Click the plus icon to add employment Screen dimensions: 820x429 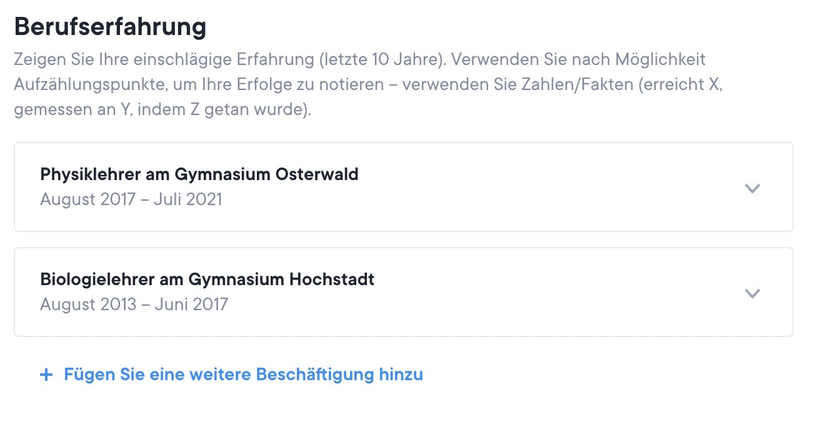[46, 375]
